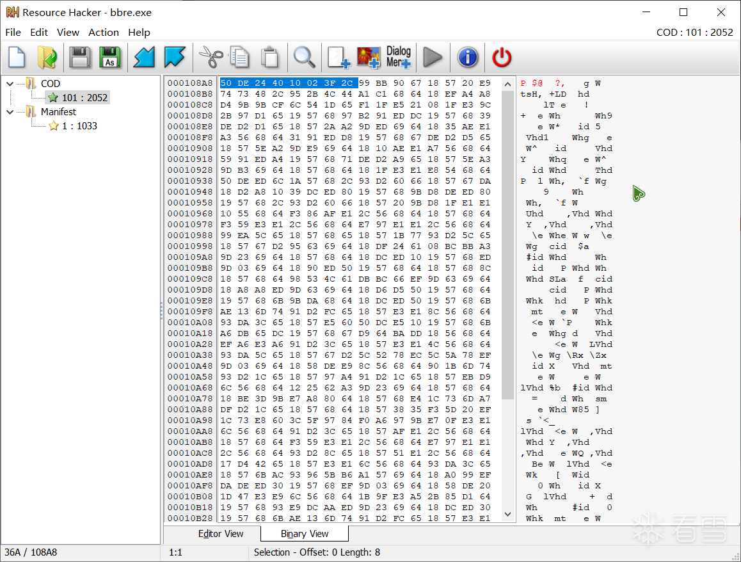This screenshot has width=741, height=562.
Task: Click status text '36A / 108A8'
Action: 31,552
